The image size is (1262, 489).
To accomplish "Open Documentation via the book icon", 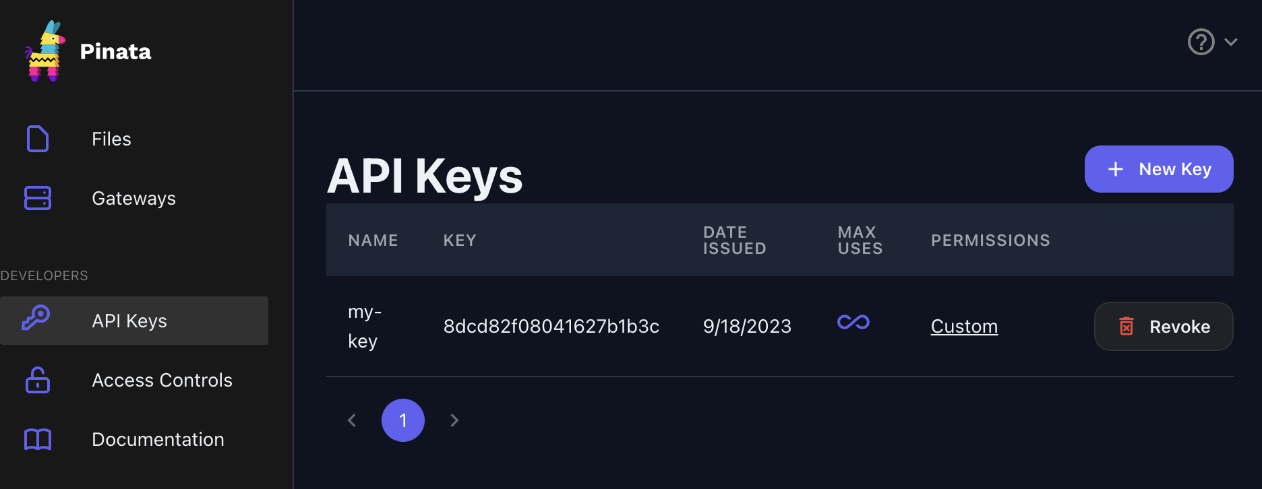I will click(x=37, y=439).
